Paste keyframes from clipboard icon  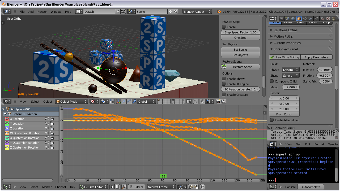coord(196,187)
